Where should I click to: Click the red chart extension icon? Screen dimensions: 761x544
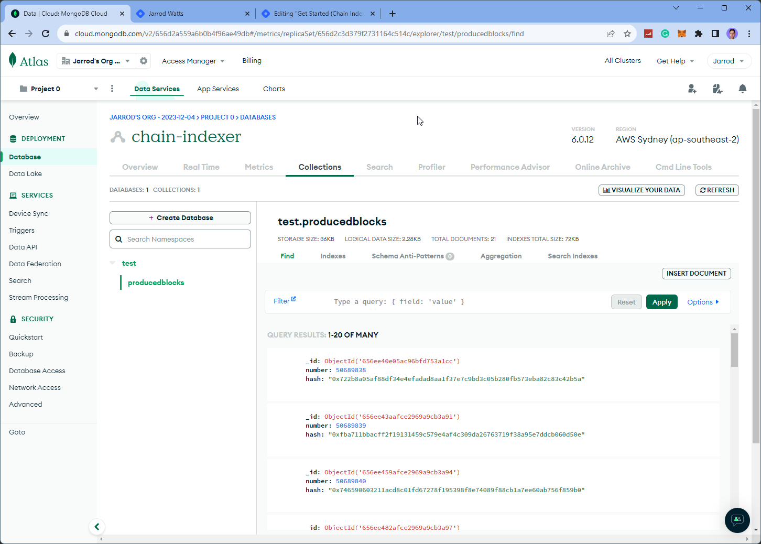pos(648,34)
